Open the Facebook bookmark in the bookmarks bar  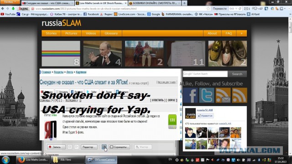pyautogui.click(x=91, y=14)
